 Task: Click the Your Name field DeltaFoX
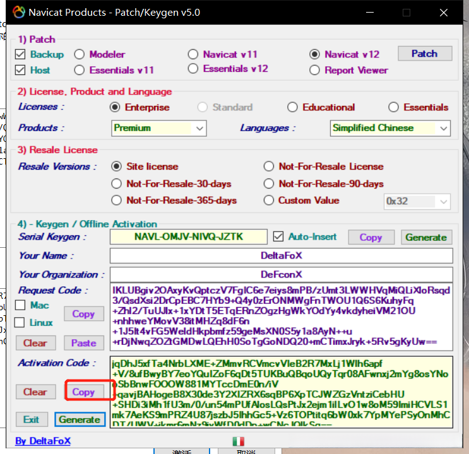point(281,255)
